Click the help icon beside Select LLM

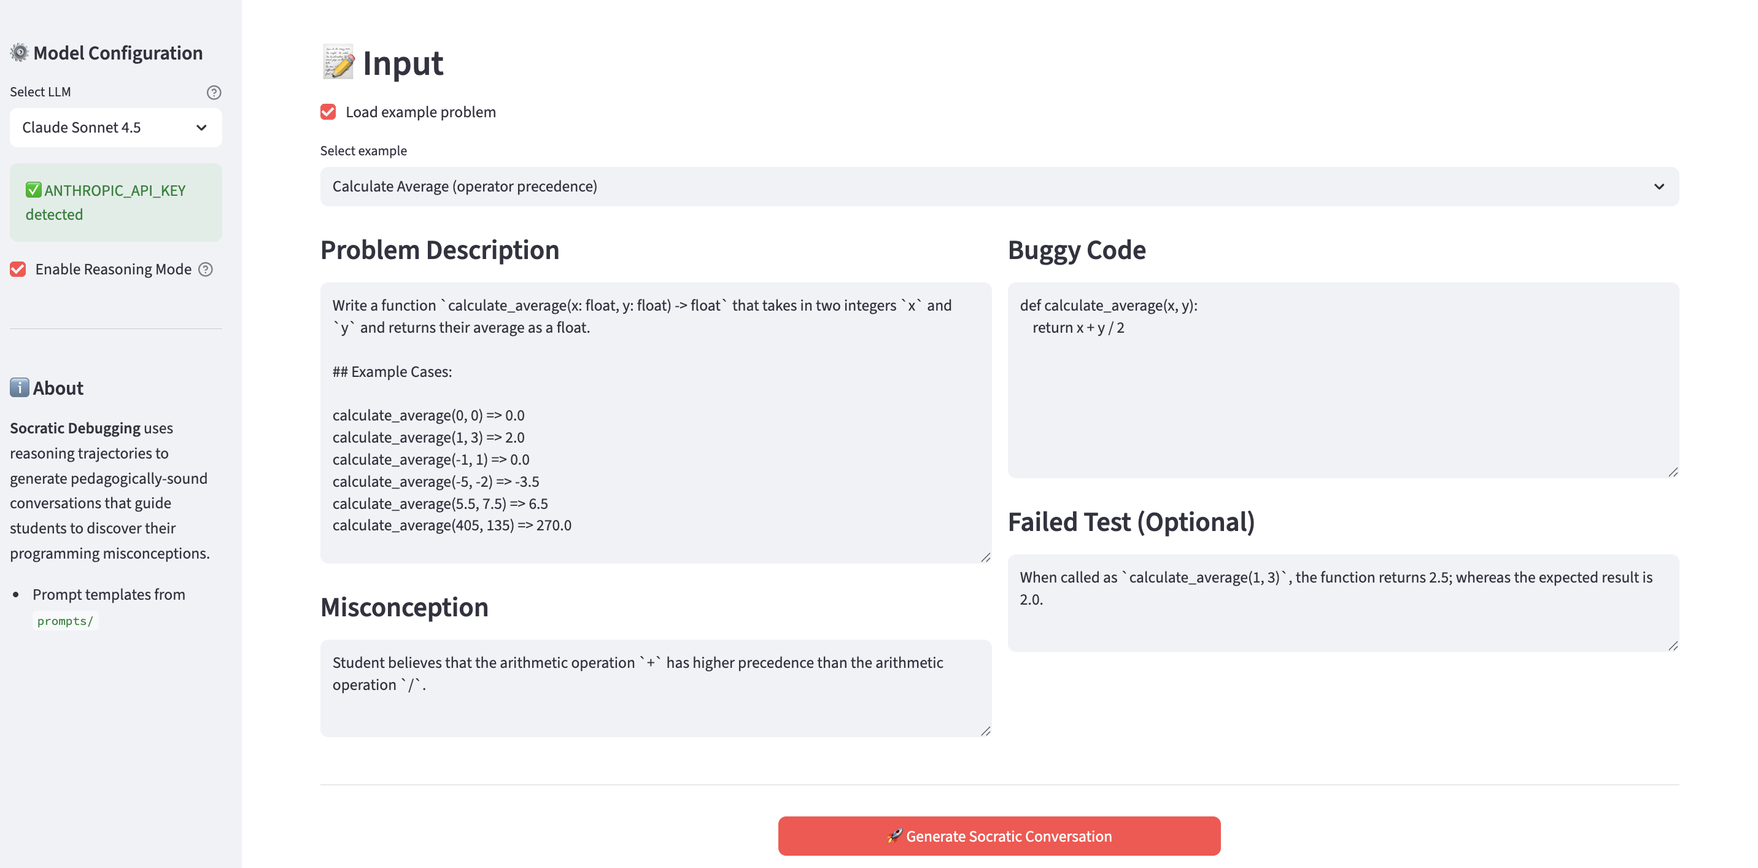click(214, 92)
